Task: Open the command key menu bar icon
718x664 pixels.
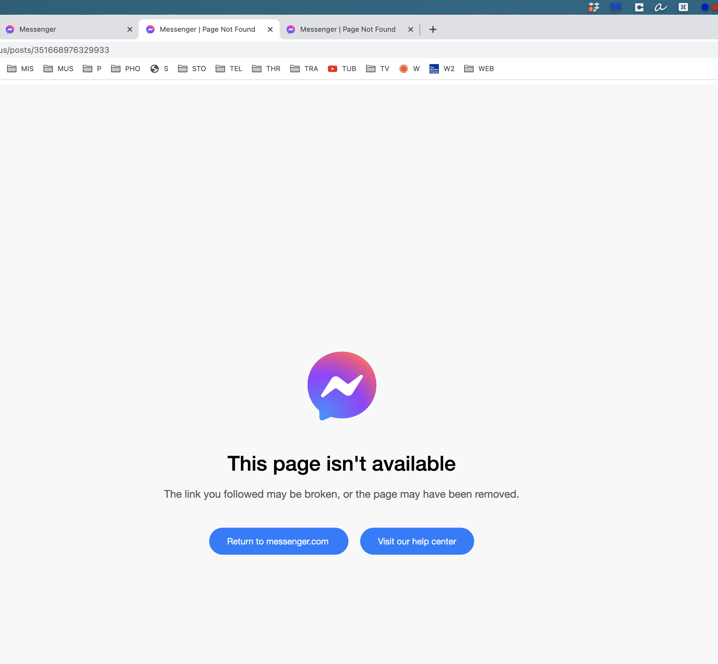Action: click(683, 7)
